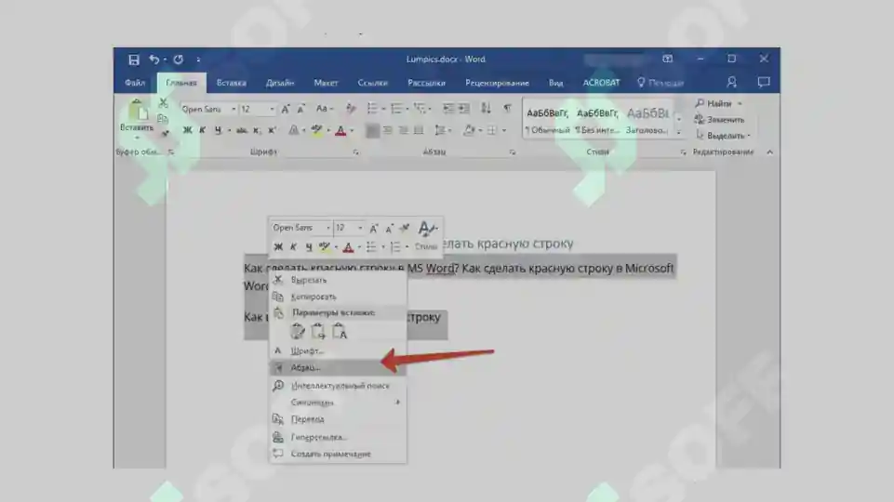Screen dimensions: 894x502
Task: Apply the Обычный style
Action: click(x=547, y=121)
